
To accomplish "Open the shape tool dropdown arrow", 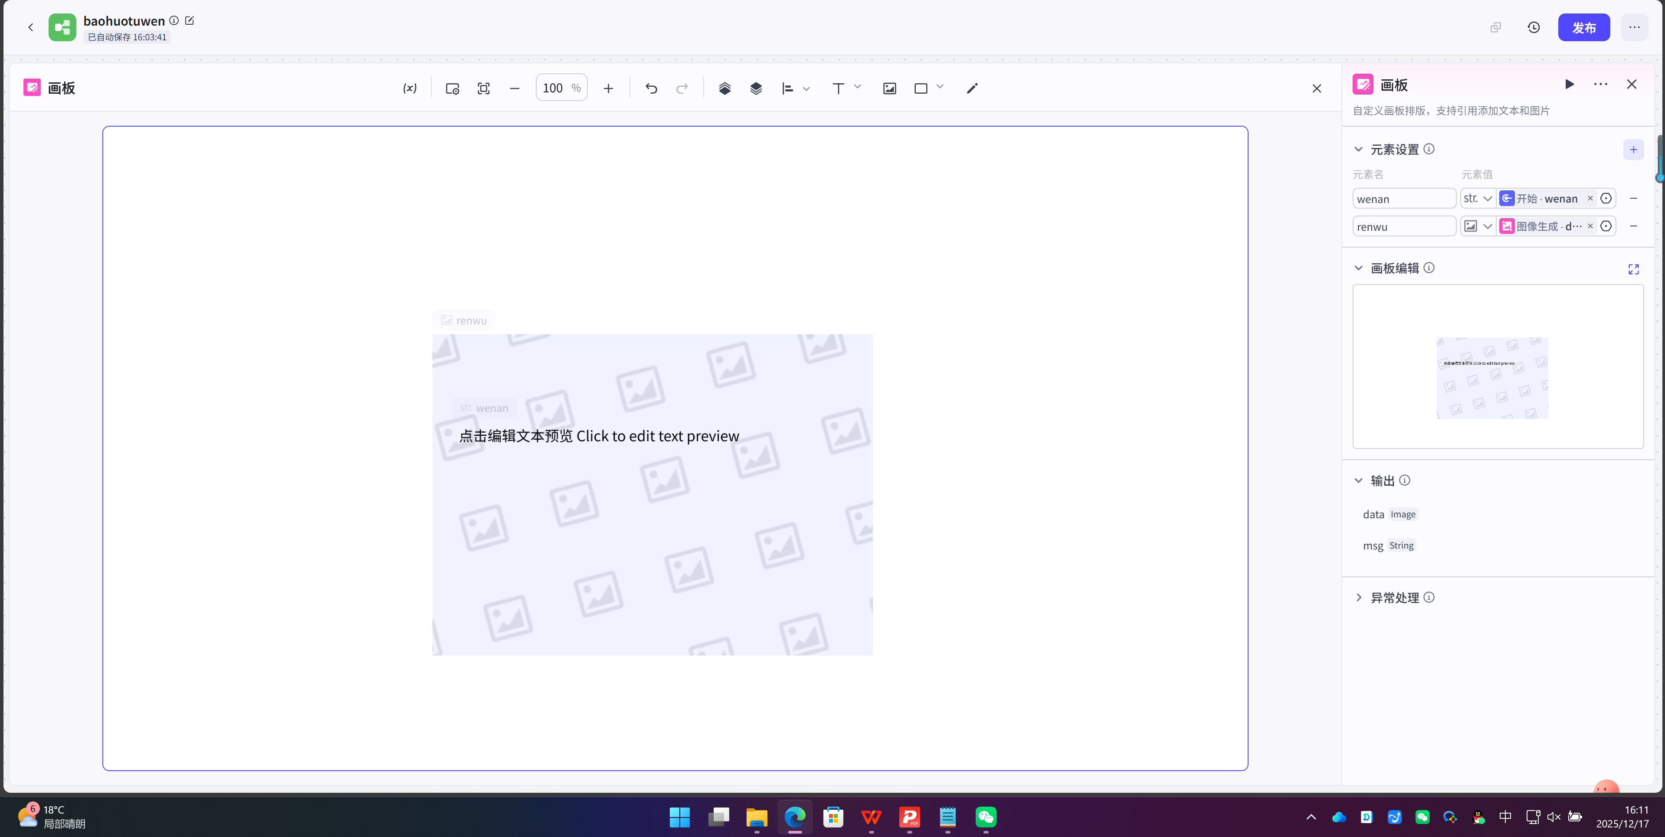I will coord(940,87).
